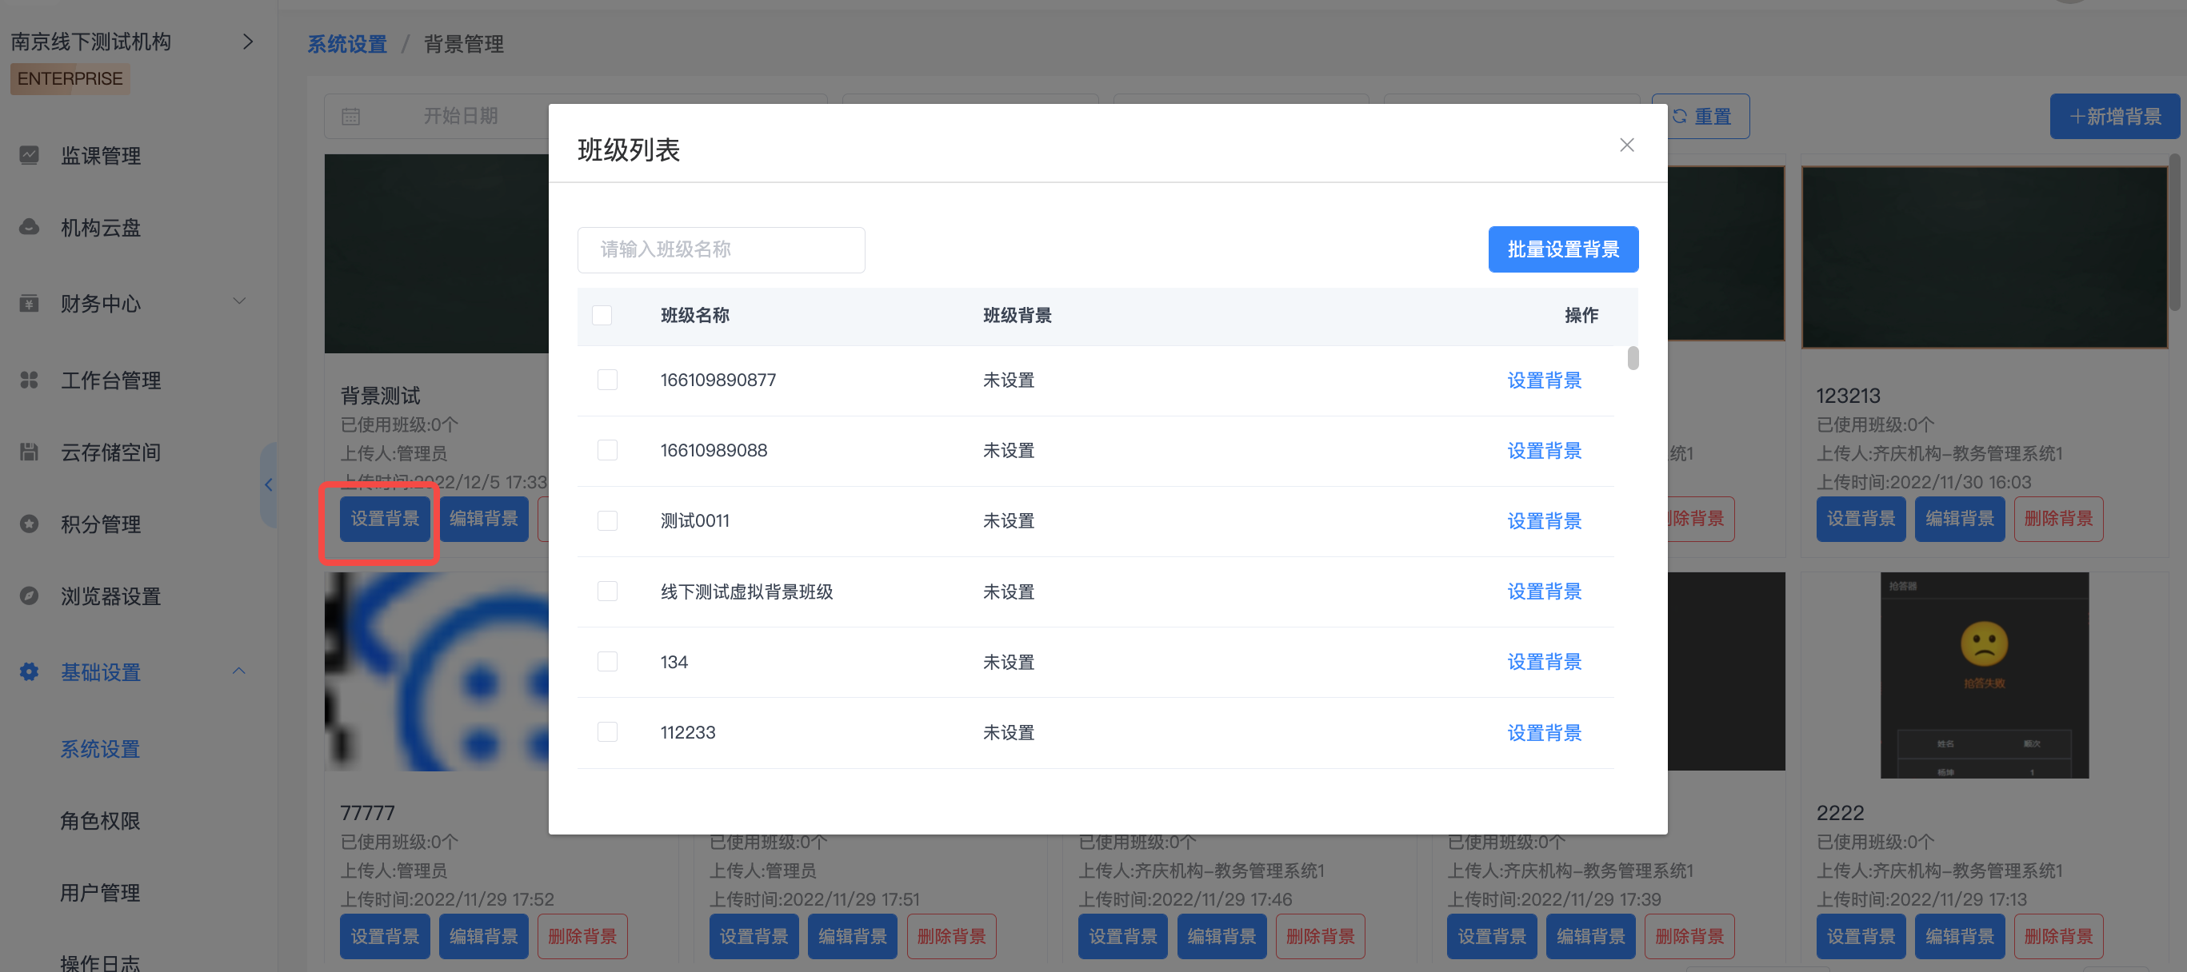Select 用户管理 in the sidebar
The height and width of the screenshot is (972, 2187).
pos(100,892)
